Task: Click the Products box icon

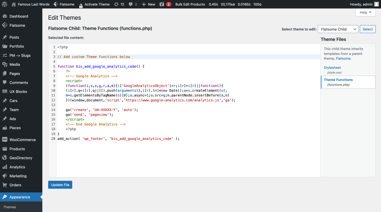Action: point(4,149)
